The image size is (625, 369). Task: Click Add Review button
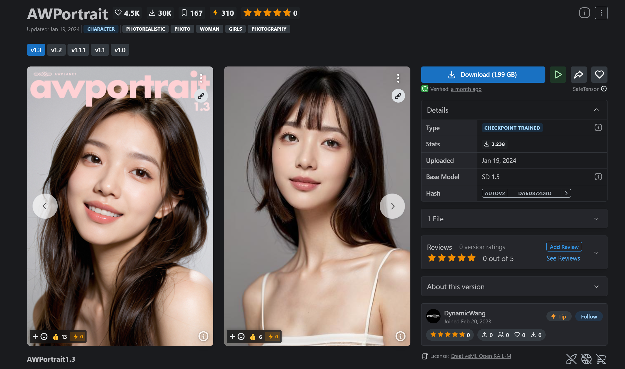(564, 246)
